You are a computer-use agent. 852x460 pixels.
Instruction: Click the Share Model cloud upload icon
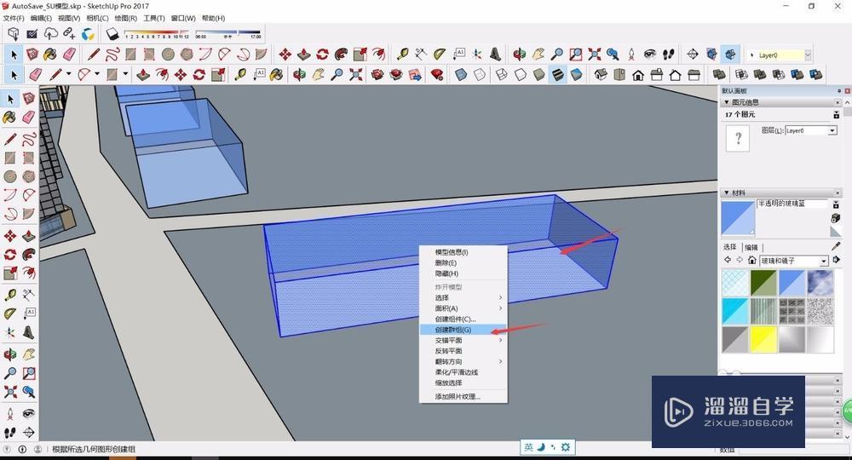(x=50, y=34)
